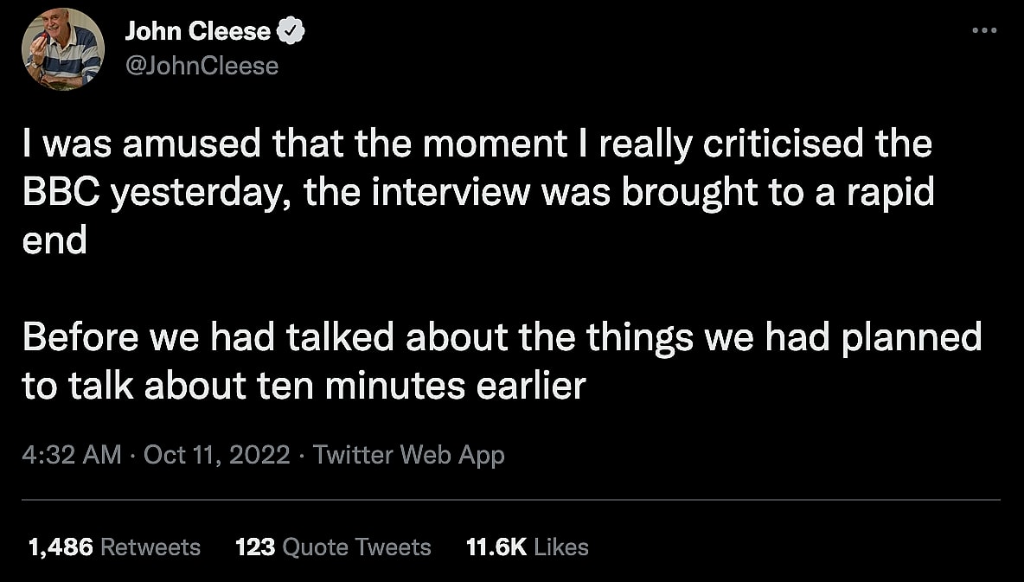Click the tweet's first paragraph about the BBC
The image size is (1024, 582).
click(477, 192)
